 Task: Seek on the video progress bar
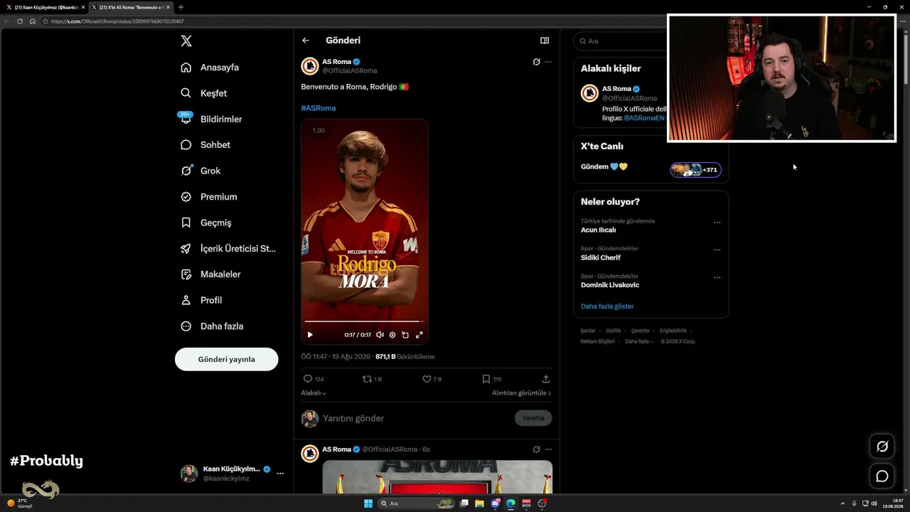tap(365, 321)
